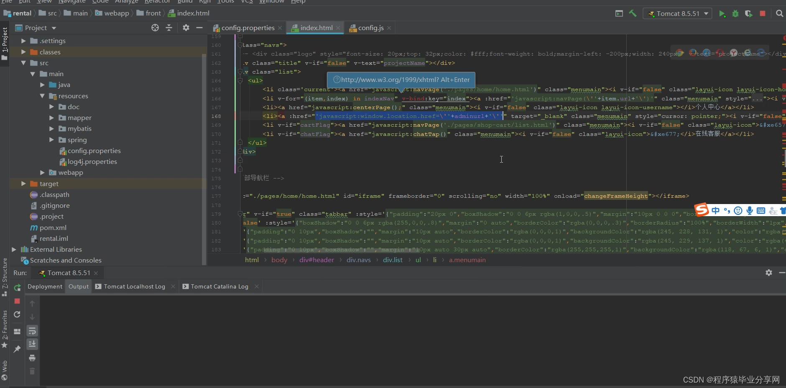Expand the java folder

pyautogui.click(x=42, y=84)
